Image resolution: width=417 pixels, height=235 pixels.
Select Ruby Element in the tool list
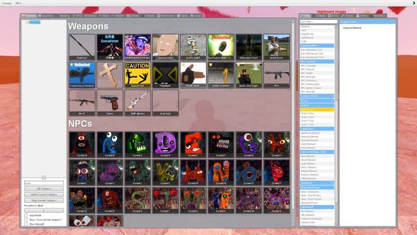click(317, 148)
